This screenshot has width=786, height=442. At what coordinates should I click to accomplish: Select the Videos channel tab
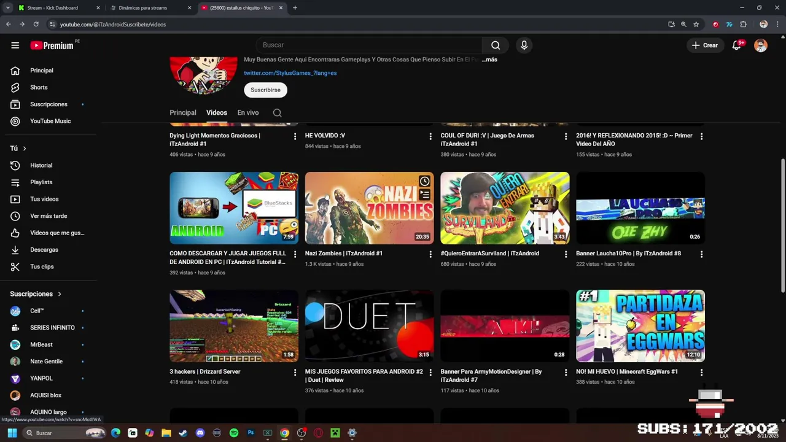[217, 113]
